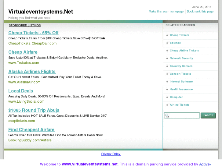This screenshot has height=166, width=222.
Task: Click 'Save Upto 80% at Trubates' description
Action: 58,58
